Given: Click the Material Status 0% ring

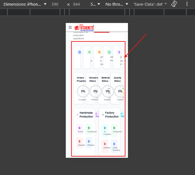Looking at the screenshot, I should click(x=108, y=91).
